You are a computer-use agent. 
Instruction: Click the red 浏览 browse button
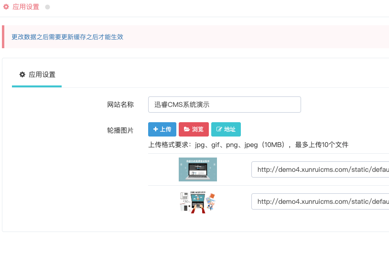click(194, 129)
